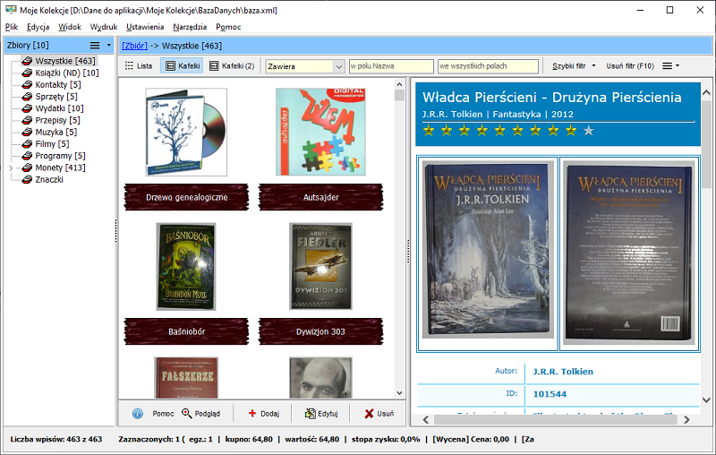Click the fifth gold rating star
The width and height of the screenshot is (716, 455).
pos(499,131)
